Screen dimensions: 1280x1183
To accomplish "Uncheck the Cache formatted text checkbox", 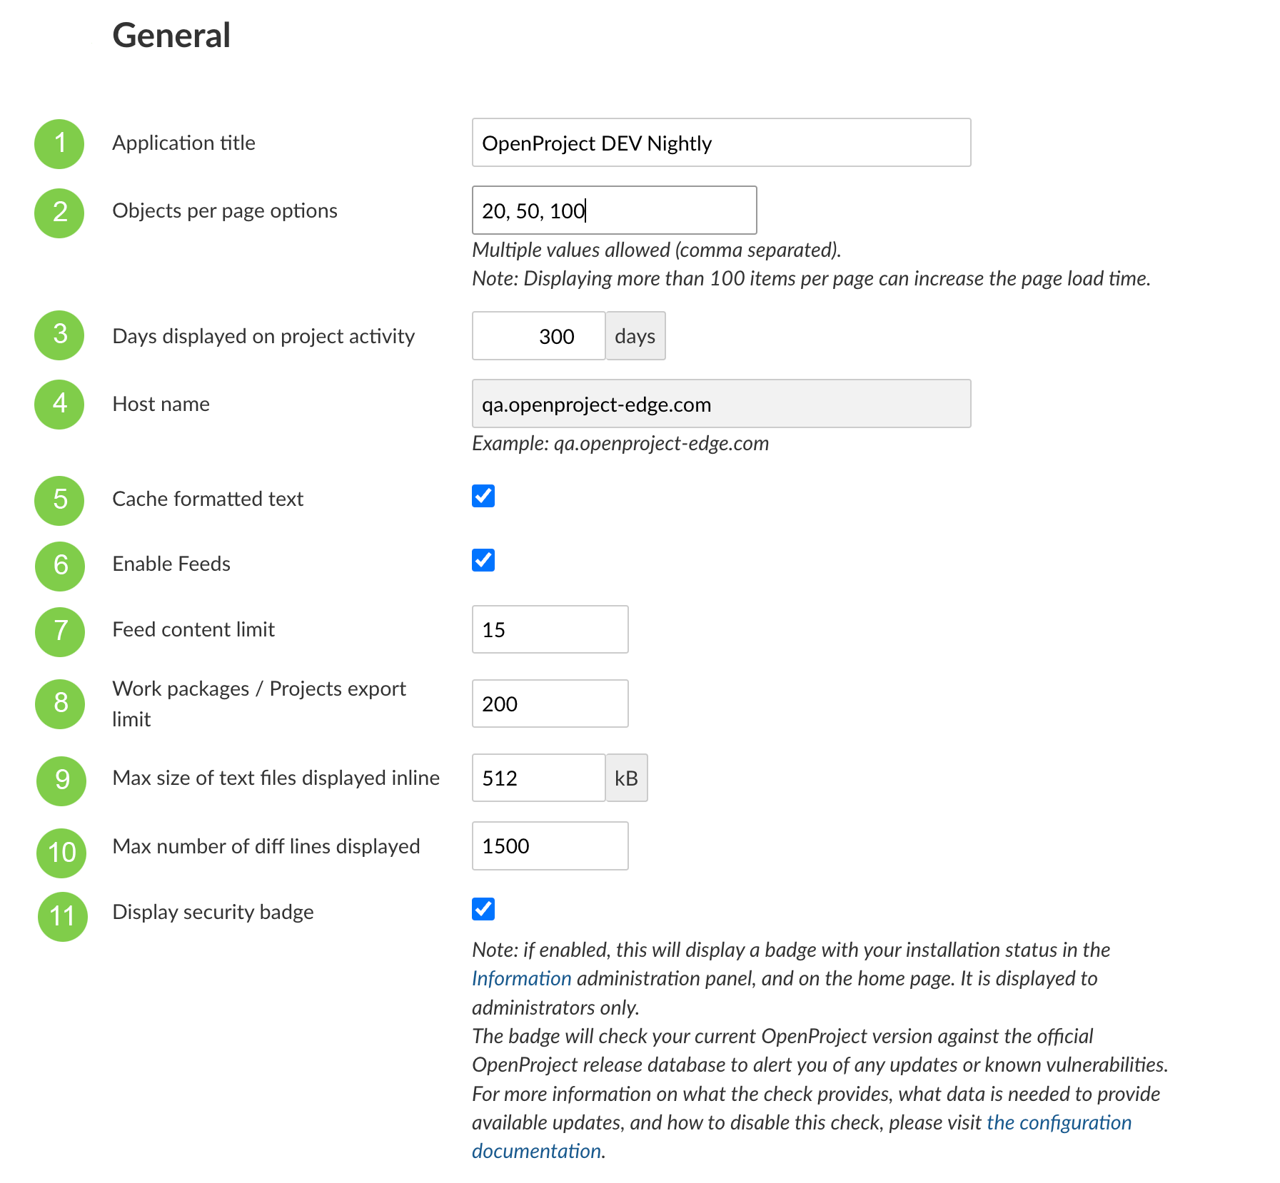I will [483, 496].
